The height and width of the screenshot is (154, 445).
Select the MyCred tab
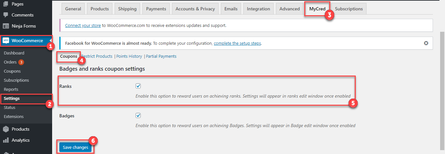[x=317, y=9]
